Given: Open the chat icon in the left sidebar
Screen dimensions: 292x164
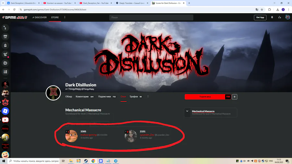Looking at the screenshot, I should (5, 28).
